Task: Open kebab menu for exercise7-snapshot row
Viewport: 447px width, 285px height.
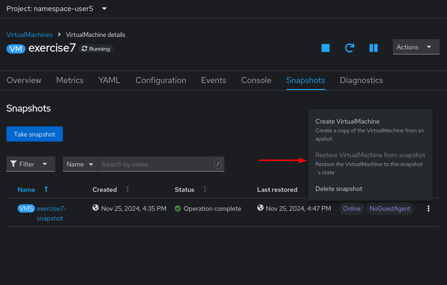Action: (x=429, y=208)
